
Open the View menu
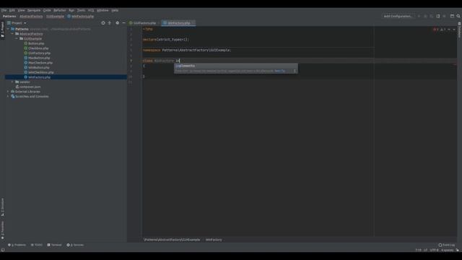point(21,10)
